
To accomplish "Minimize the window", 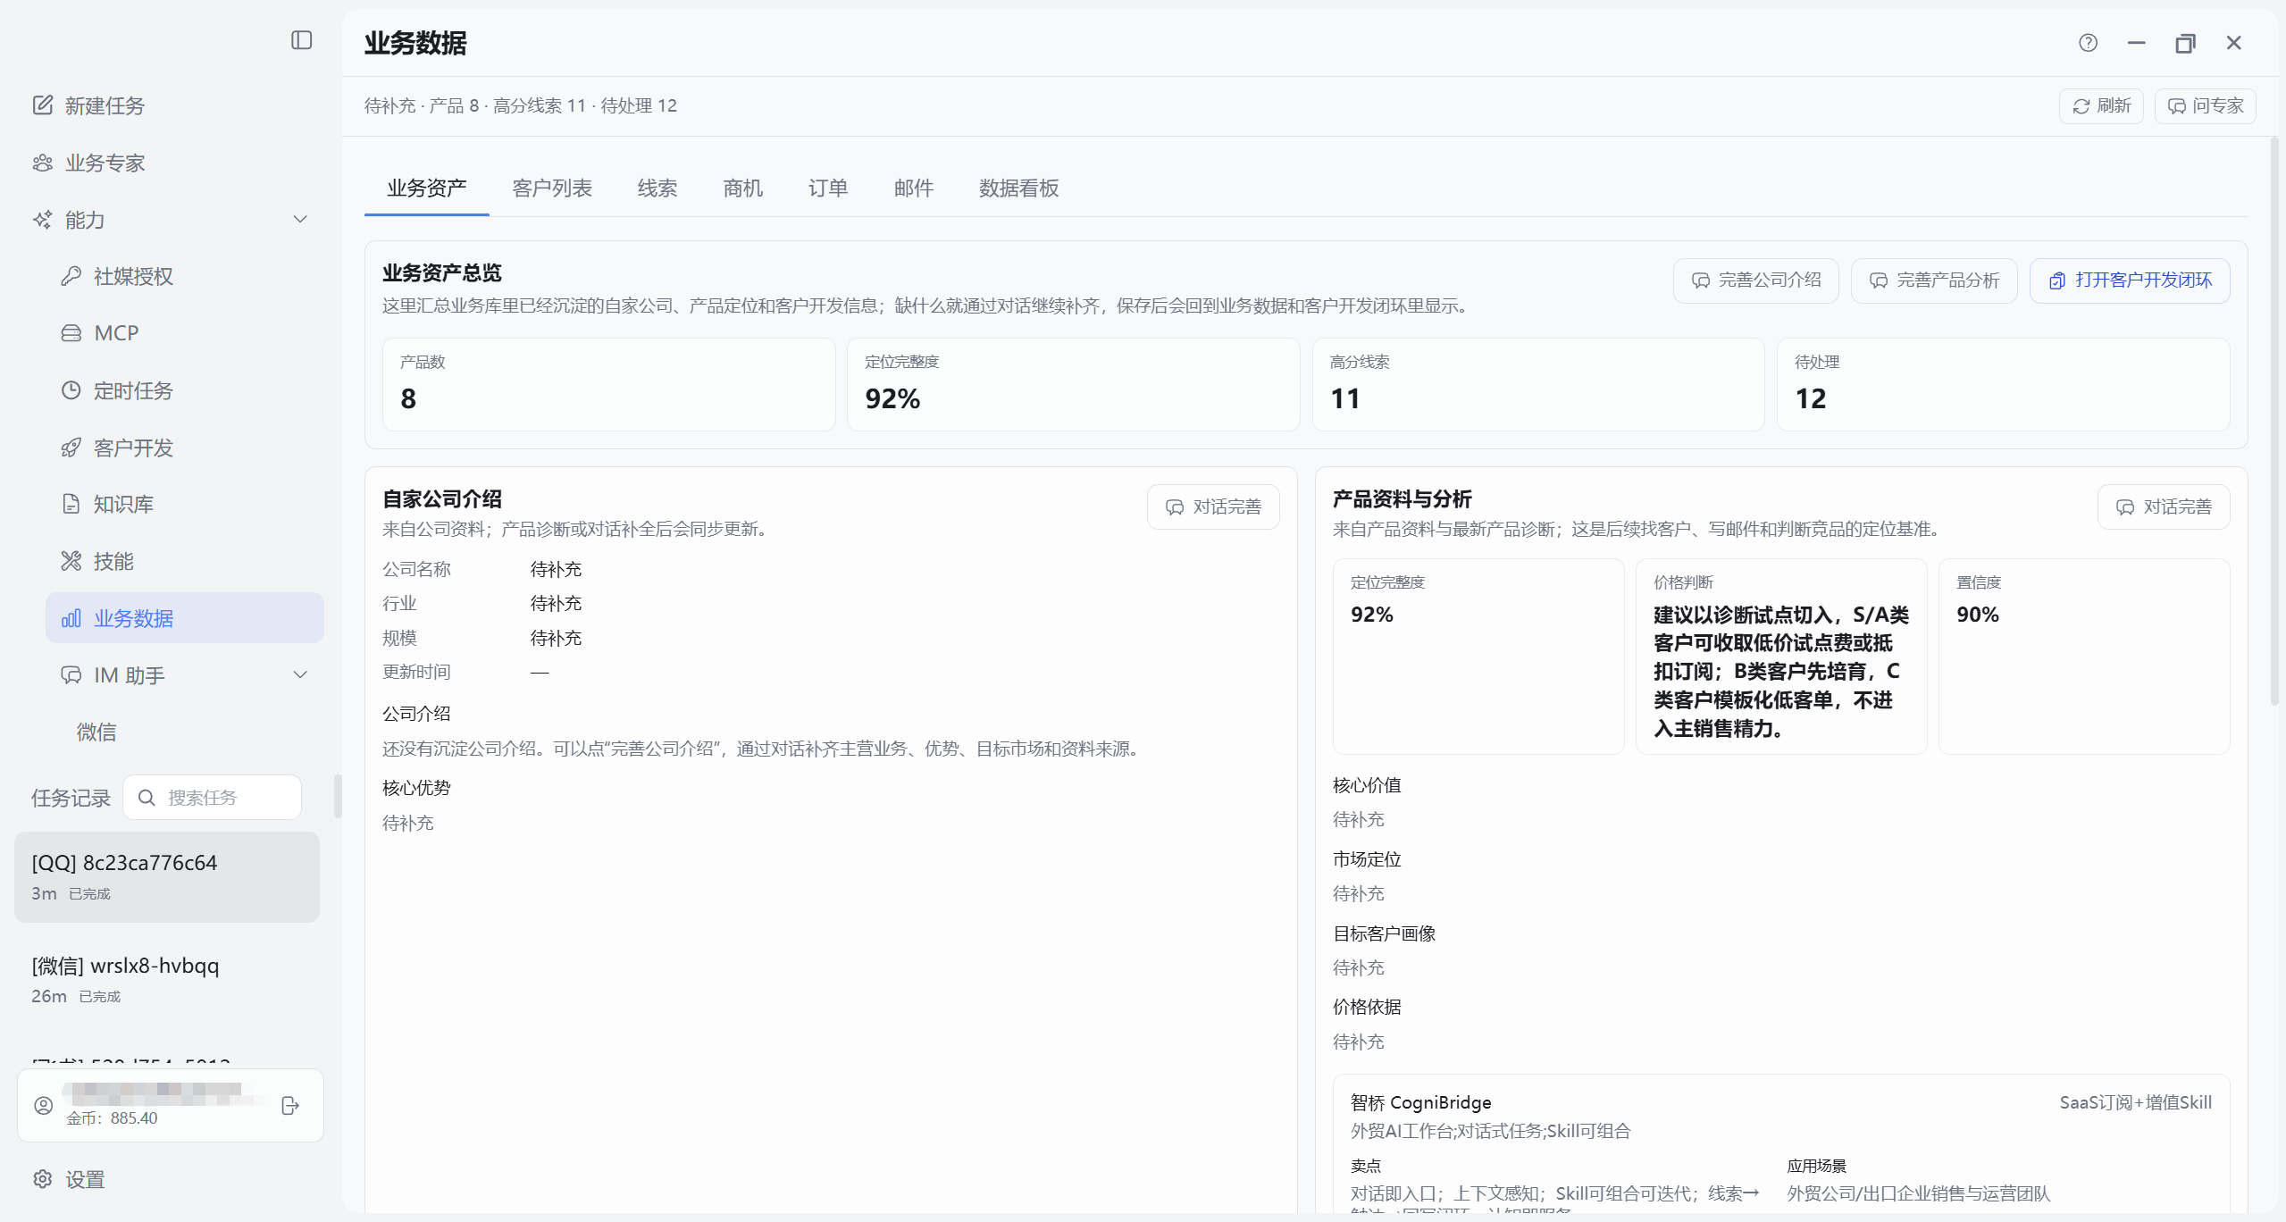I will pyautogui.click(x=2137, y=43).
